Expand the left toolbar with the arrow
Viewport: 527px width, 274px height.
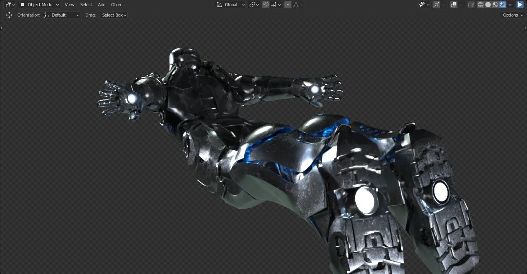2,28
